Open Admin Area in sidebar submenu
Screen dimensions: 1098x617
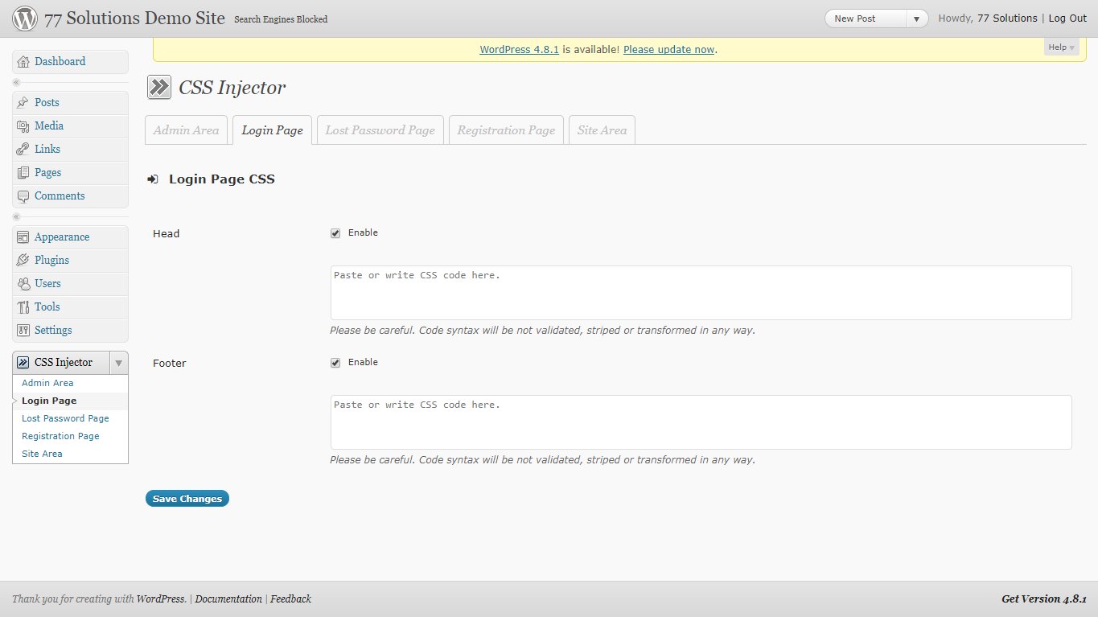(47, 383)
